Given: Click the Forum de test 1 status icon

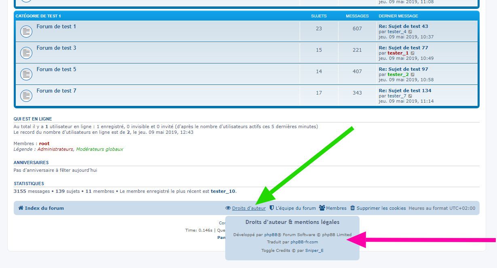Looking at the screenshot, I should pyautogui.click(x=26, y=31).
